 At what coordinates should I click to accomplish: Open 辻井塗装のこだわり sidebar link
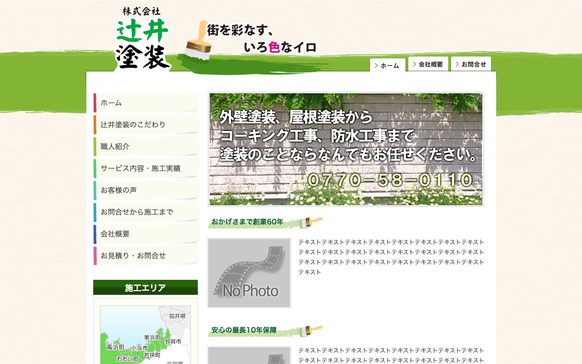point(145,125)
